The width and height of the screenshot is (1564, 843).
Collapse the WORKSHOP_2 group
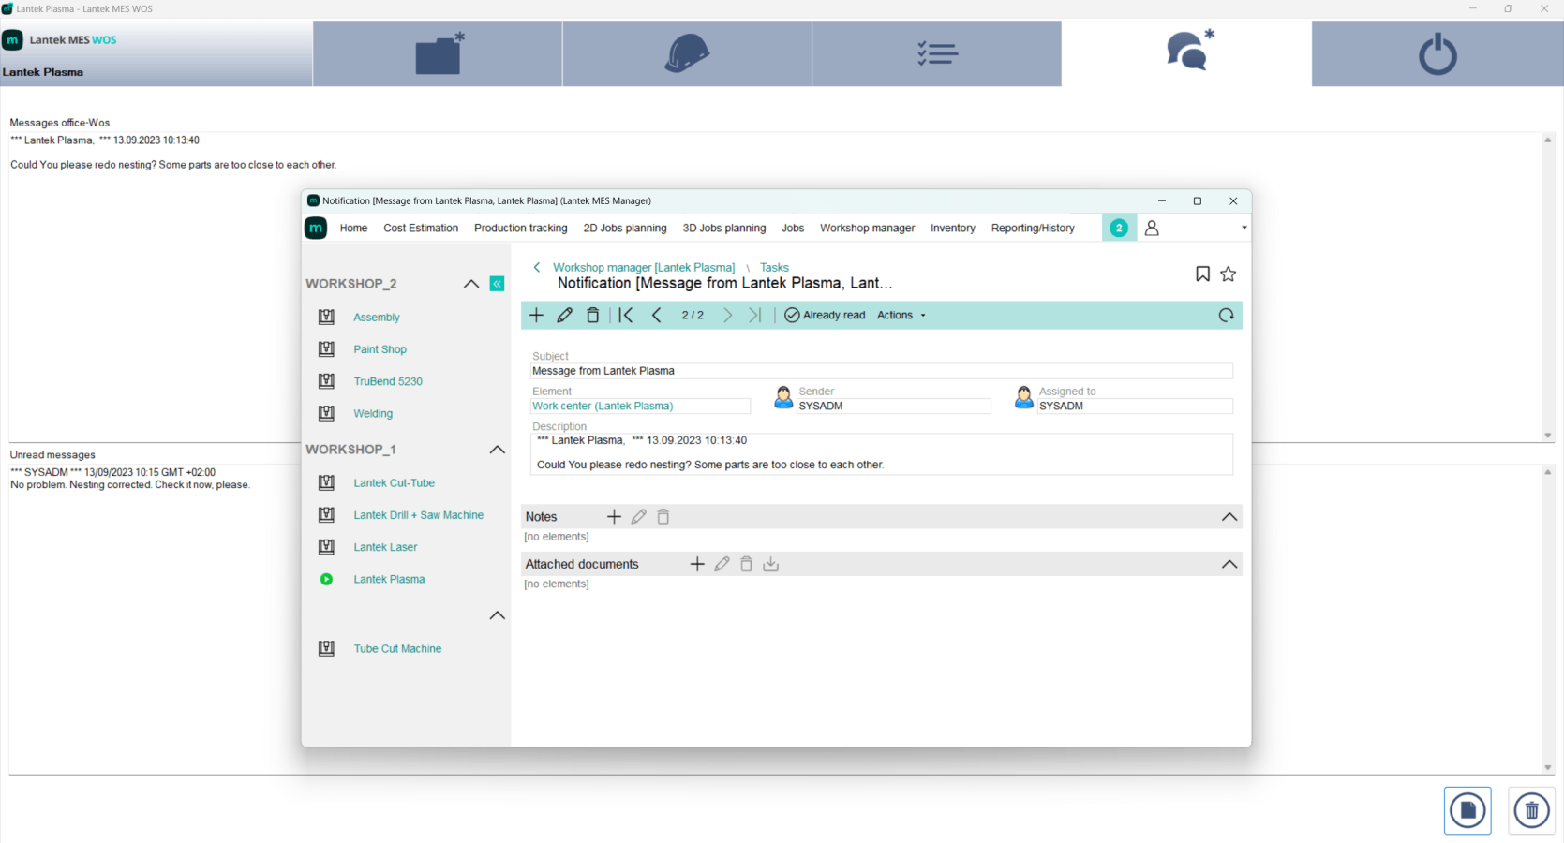pyautogui.click(x=471, y=284)
